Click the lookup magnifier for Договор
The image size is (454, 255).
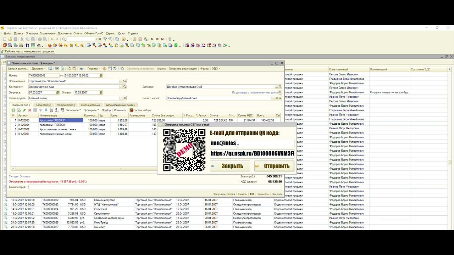click(x=280, y=87)
